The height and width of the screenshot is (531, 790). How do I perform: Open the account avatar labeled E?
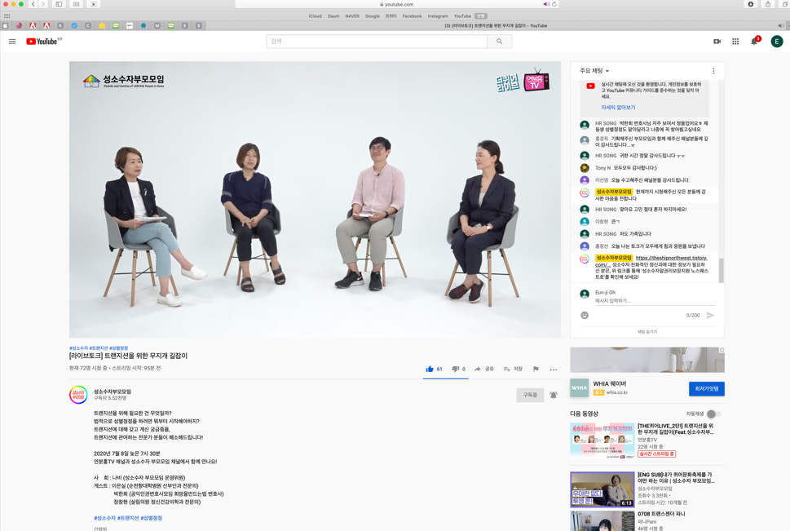[x=776, y=42]
